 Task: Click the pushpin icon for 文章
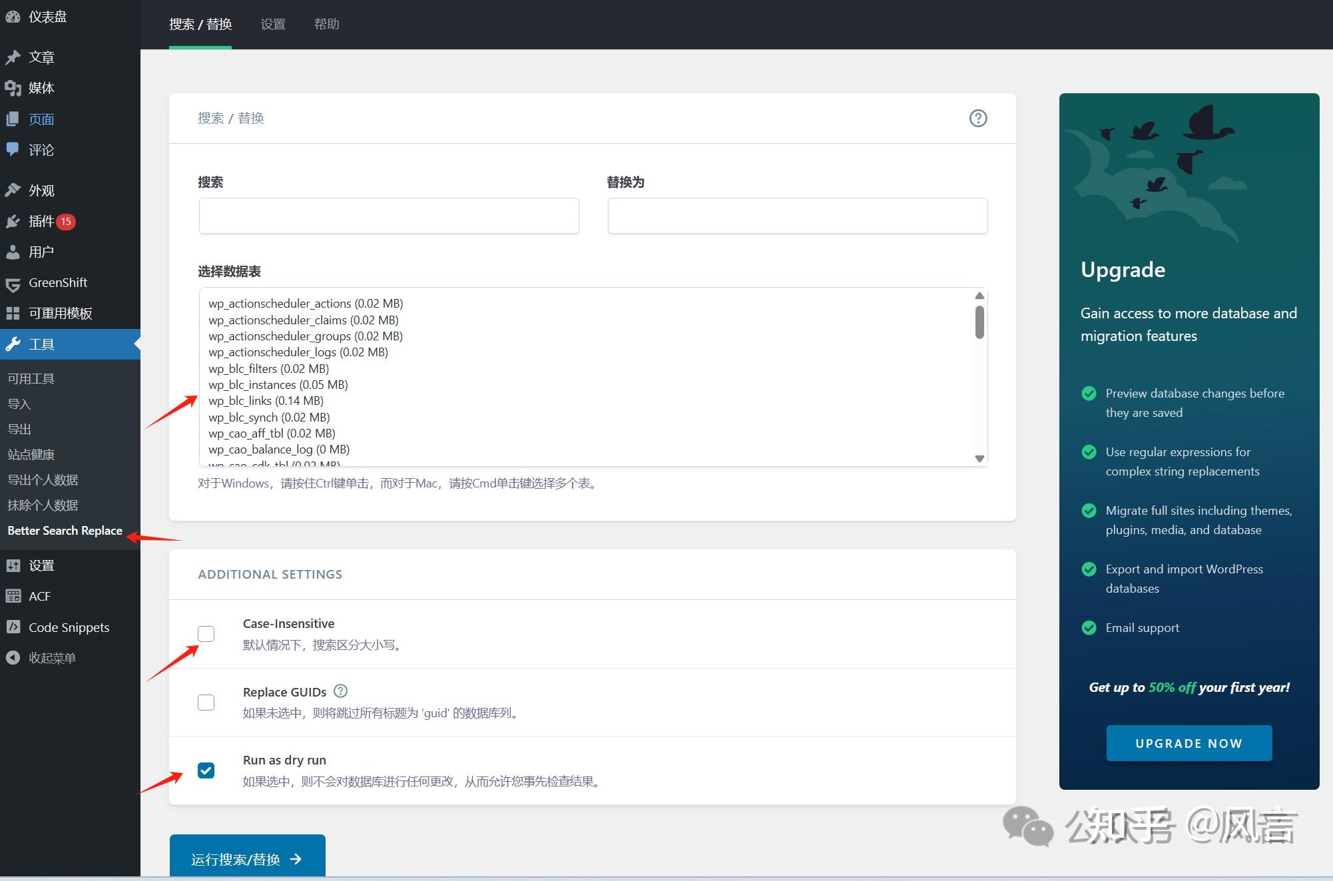pyautogui.click(x=13, y=58)
